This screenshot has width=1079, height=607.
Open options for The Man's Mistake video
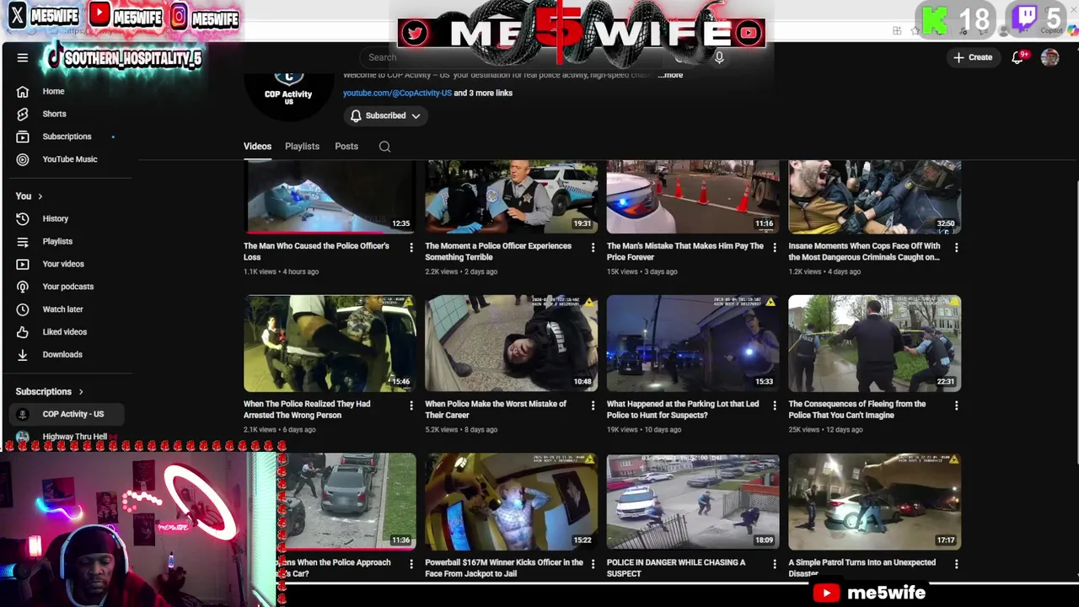click(x=775, y=248)
